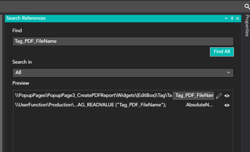Select the UserFunction Production result row

coord(92,105)
